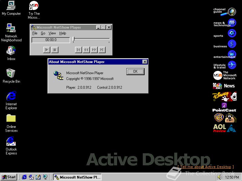Screen dimensions: 242x181
Task: Select the Outlook Express desktop icon
Action: [11, 146]
